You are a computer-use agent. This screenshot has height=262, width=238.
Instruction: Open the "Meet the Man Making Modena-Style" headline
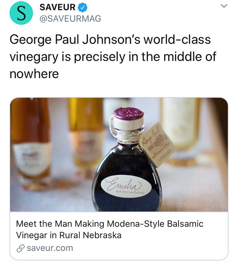point(110,224)
